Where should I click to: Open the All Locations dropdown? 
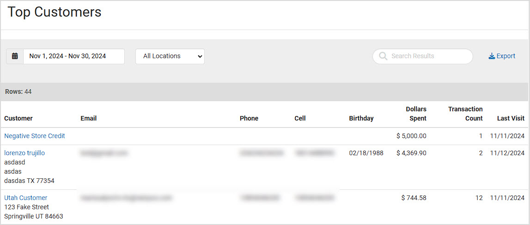tap(170, 56)
